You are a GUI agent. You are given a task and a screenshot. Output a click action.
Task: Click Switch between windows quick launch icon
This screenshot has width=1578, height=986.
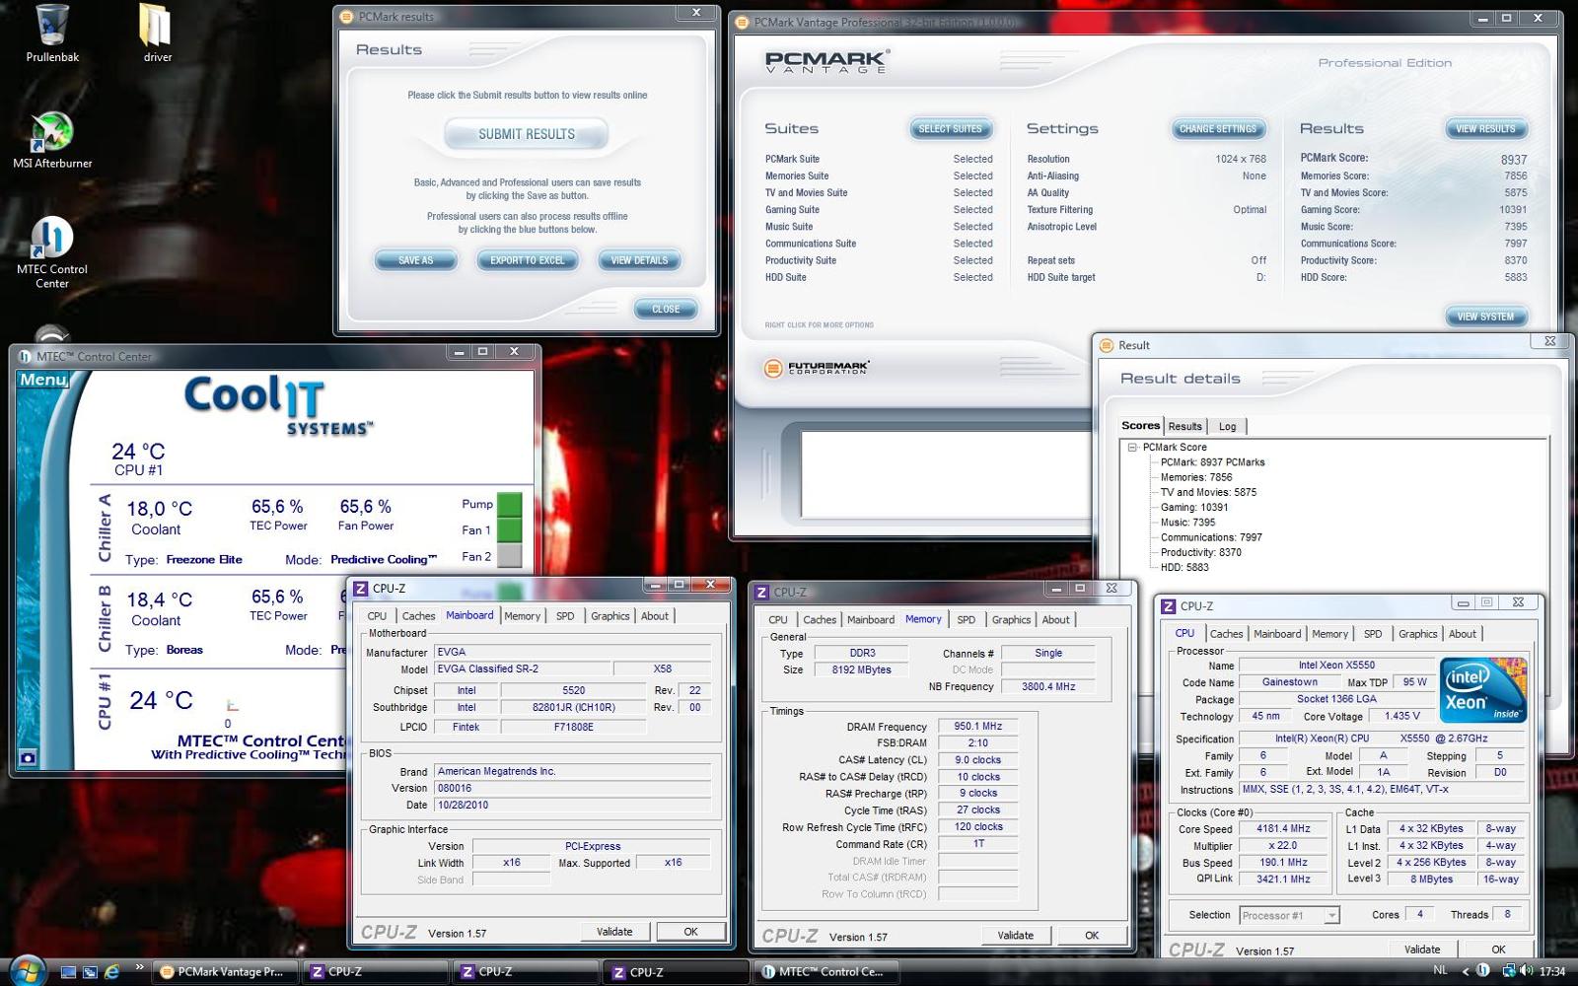pos(90,972)
